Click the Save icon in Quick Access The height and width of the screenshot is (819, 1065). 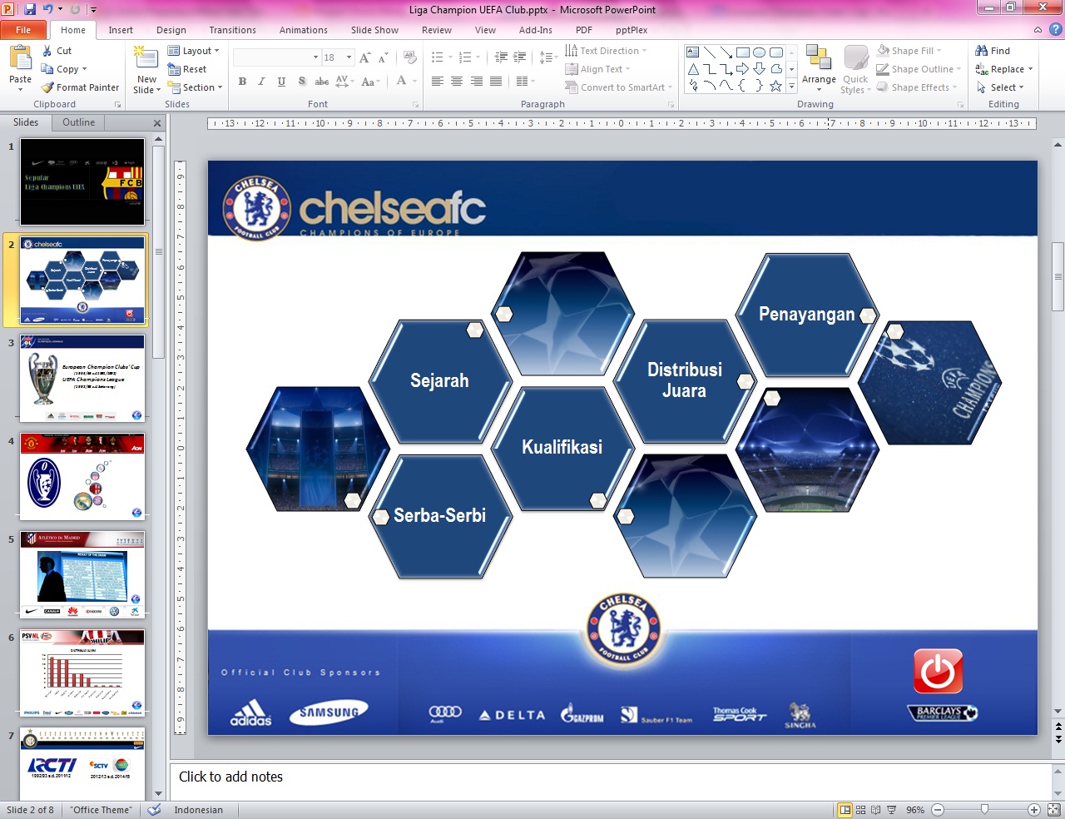coord(30,9)
